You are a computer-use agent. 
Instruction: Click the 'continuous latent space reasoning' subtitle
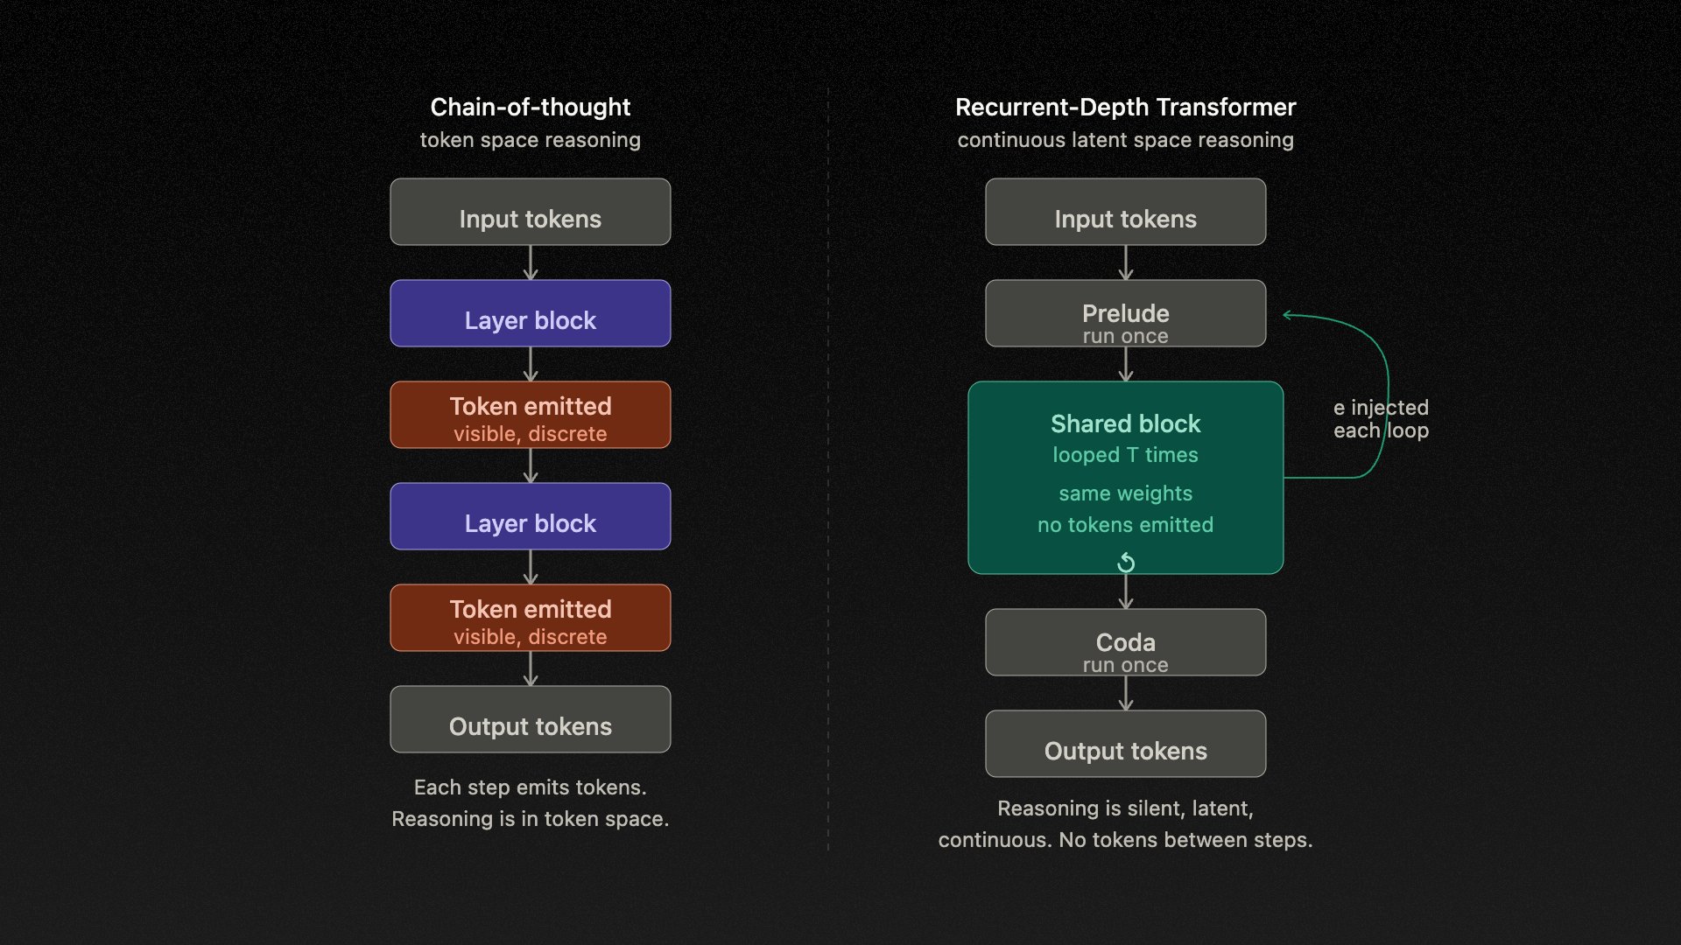click(1125, 140)
